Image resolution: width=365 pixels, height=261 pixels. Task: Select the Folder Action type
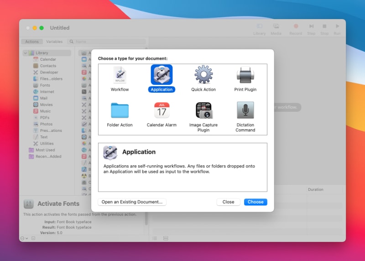[x=120, y=115]
